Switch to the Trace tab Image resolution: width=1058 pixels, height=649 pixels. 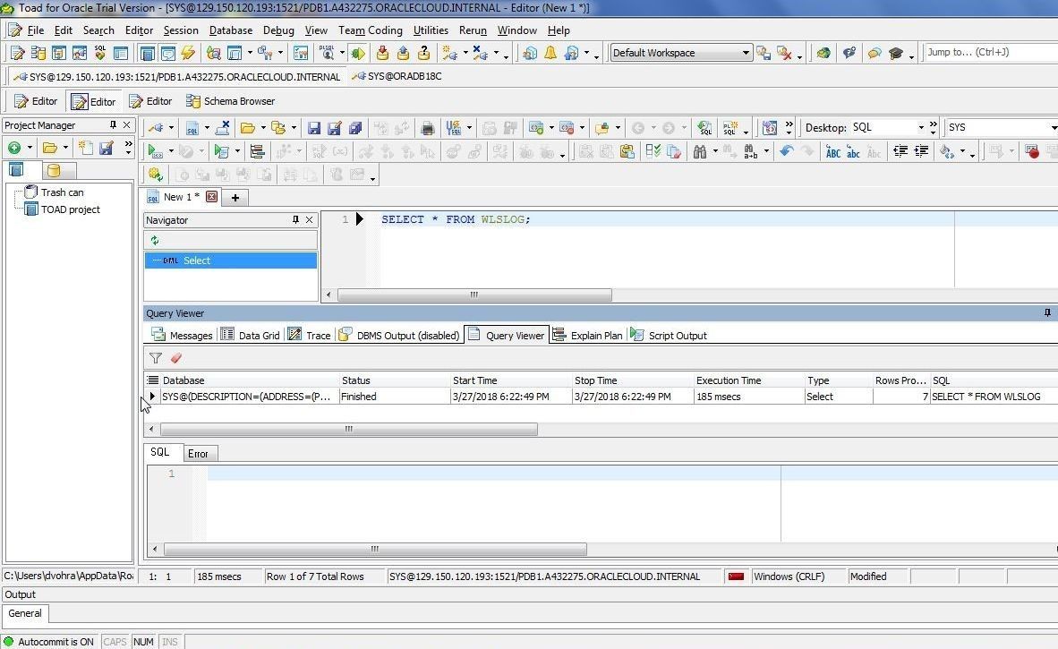coord(310,336)
